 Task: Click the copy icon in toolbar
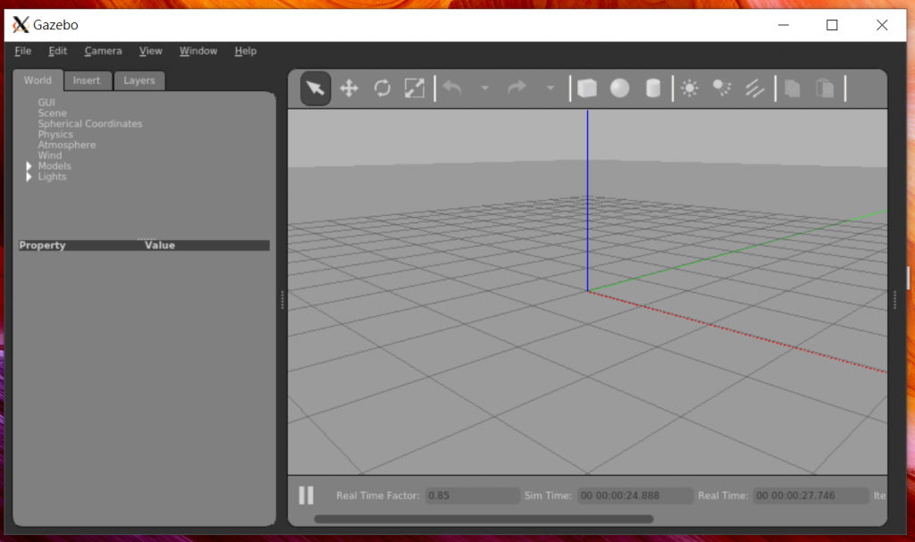[x=793, y=88]
